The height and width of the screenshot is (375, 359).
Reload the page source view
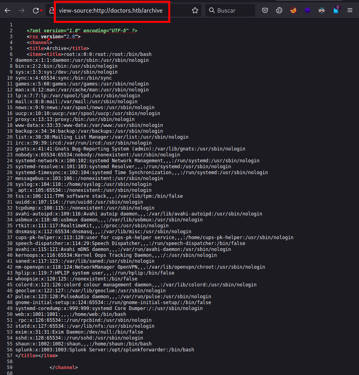pos(36,11)
